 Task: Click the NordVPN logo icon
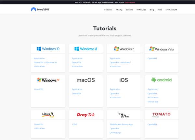(33, 9)
